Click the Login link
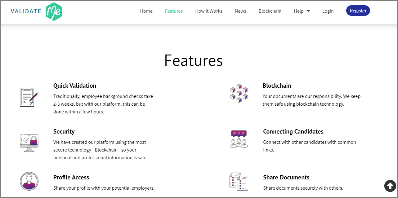 pos(328,11)
